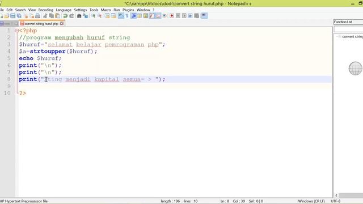Screen dimensions: 363x204
Task: Click the Save All toolbar icon
Action: point(19,16)
